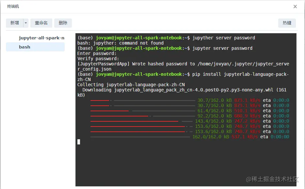The height and width of the screenshot is (189, 305).
Task: Click the 重命名 button
Action: click(x=41, y=23)
